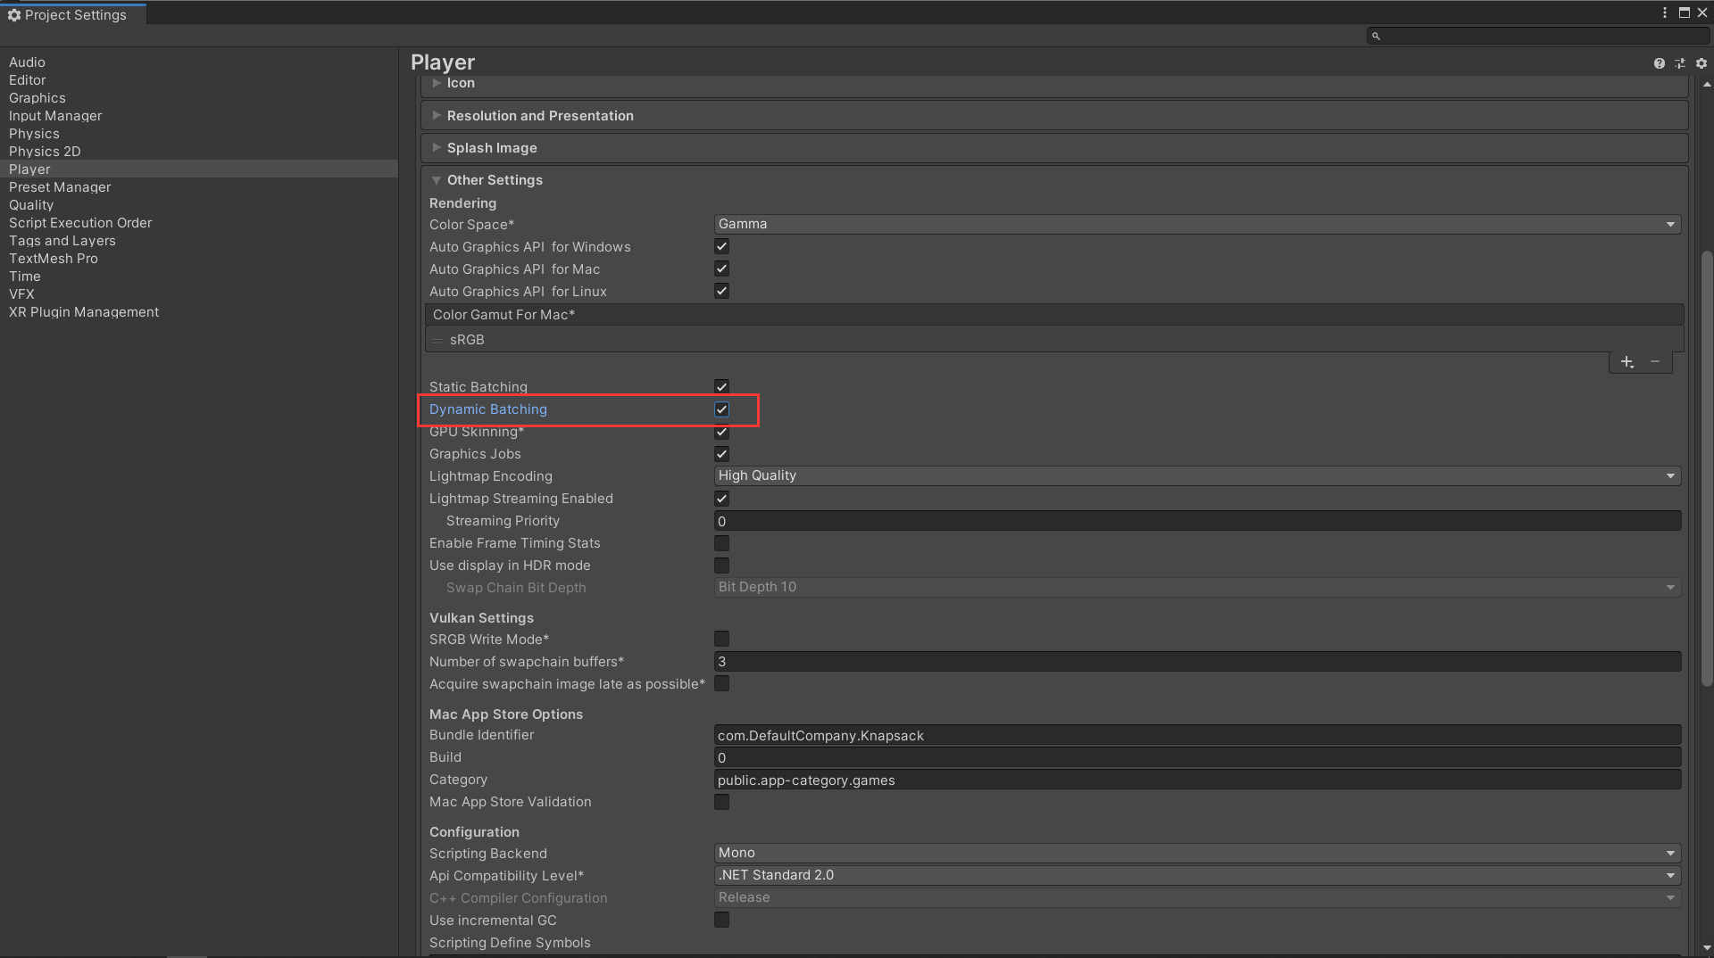Select Quality in the settings sidebar
Image resolution: width=1714 pixels, height=958 pixels.
pos(31,204)
